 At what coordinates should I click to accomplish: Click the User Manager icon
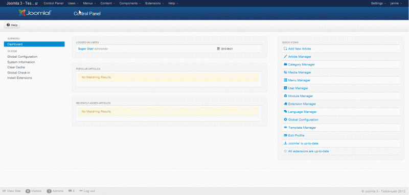pos(285,88)
